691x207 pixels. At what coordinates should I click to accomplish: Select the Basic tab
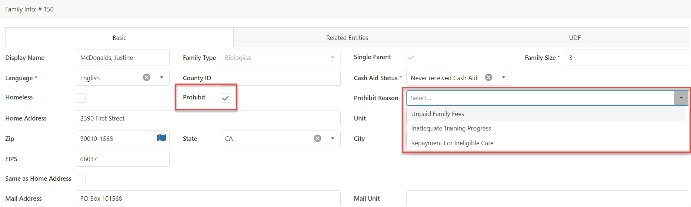click(119, 38)
